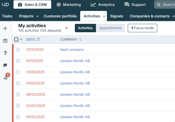Check the box for the 01/11/2025 activity
Viewport: 175px width, 122px height.
click(x=18, y=61)
